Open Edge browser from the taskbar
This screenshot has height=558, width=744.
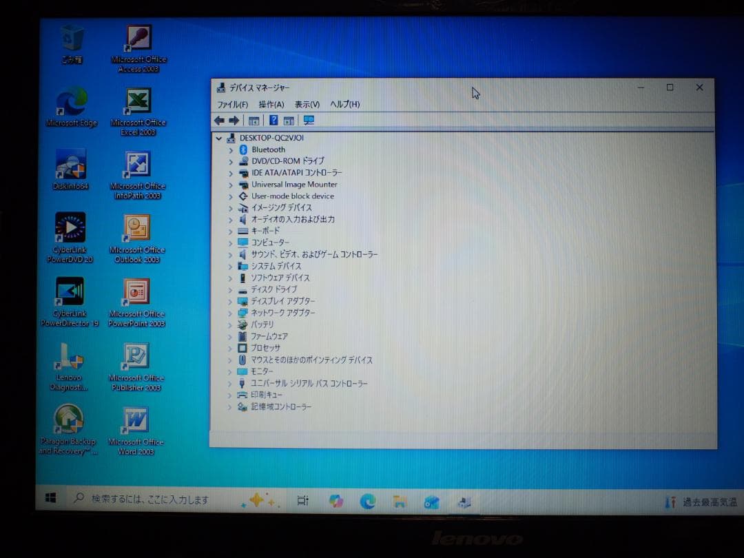368,502
